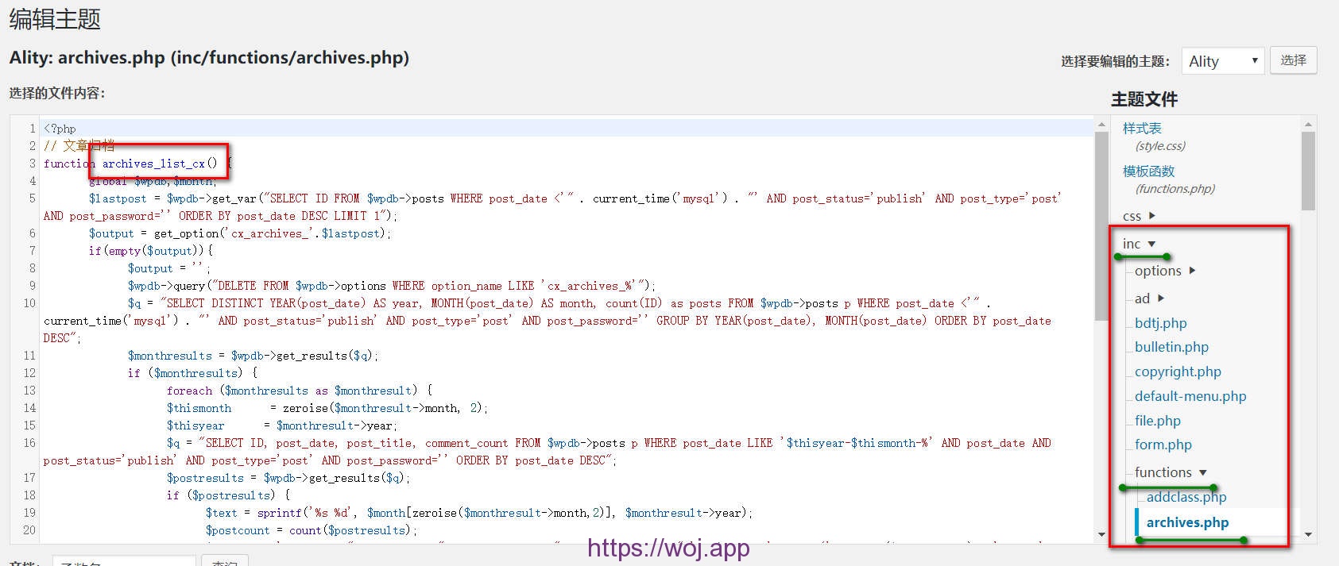
Task: Open copyright.php file
Action: [1178, 372]
